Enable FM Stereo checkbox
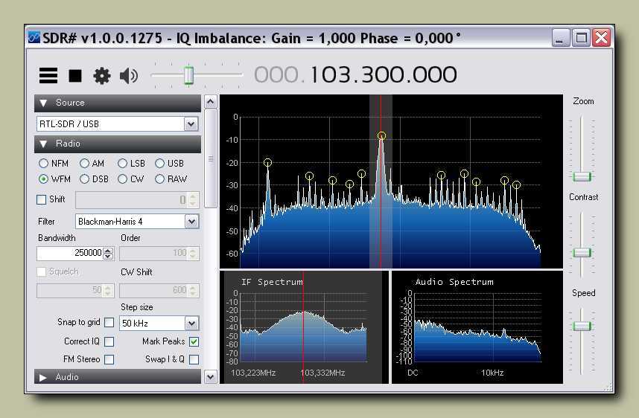This screenshot has height=418, width=639. (x=109, y=360)
